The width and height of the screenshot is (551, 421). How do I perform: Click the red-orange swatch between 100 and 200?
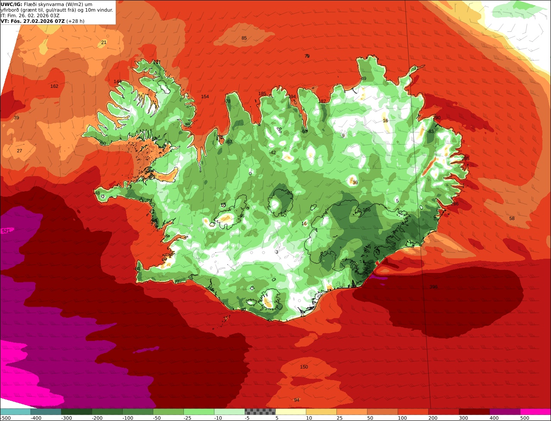tap(413, 412)
